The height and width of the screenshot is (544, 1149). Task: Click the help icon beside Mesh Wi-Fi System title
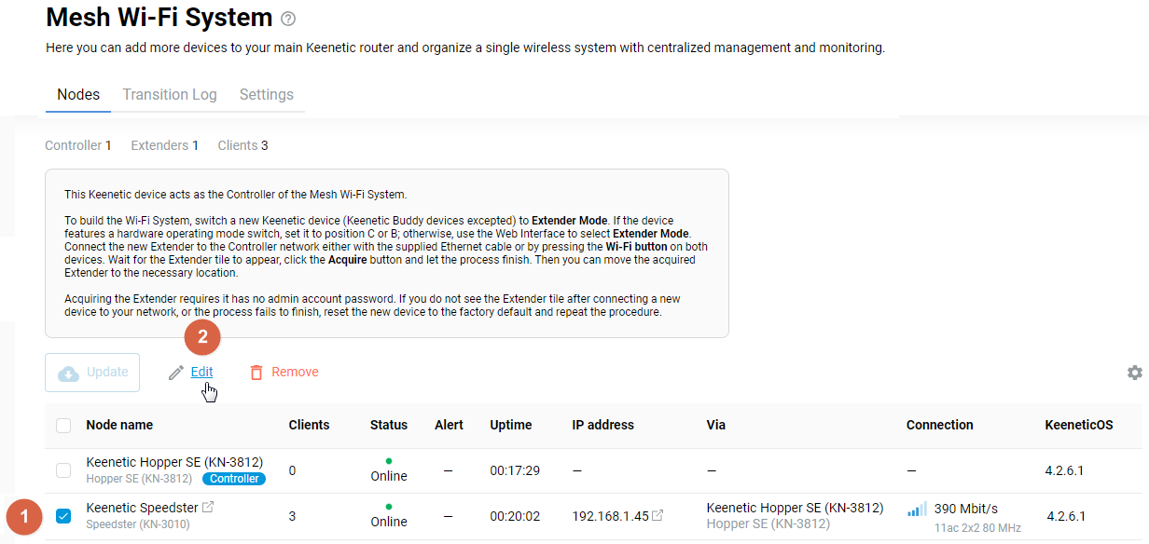(288, 19)
